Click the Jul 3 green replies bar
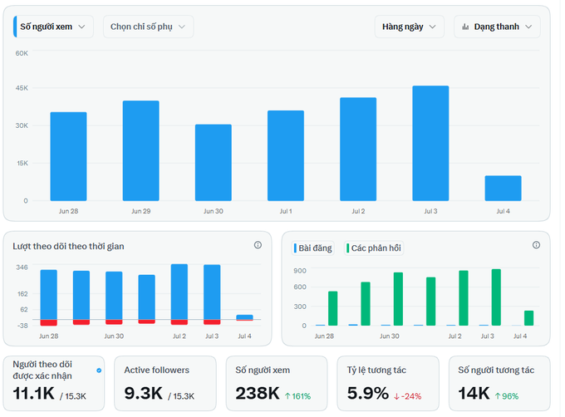 pos(496,297)
